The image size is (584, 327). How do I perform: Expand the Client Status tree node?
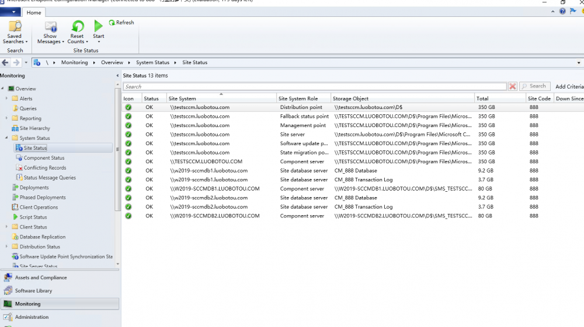click(x=6, y=227)
